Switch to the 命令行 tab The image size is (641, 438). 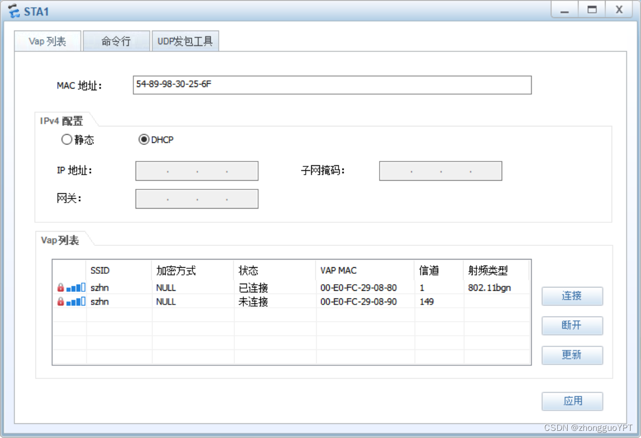click(116, 41)
